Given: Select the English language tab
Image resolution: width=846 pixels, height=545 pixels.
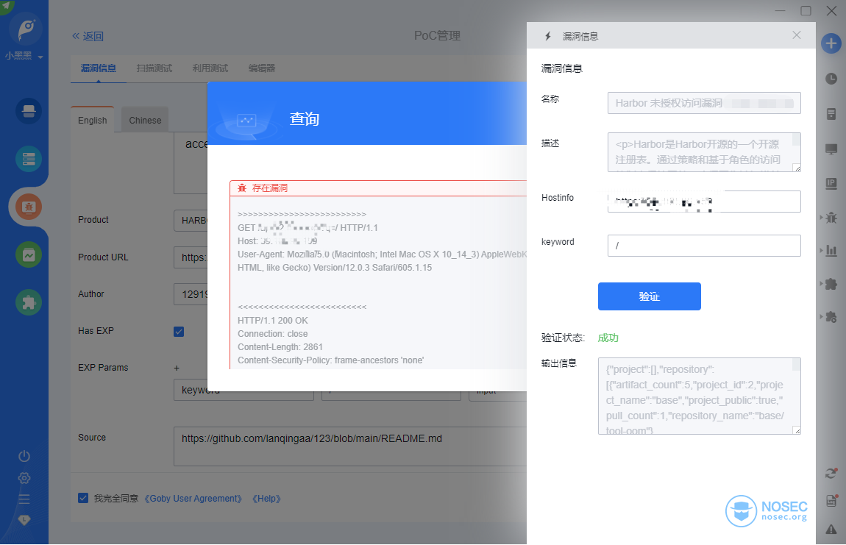Looking at the screenshot, I should [x=92, y=121].
